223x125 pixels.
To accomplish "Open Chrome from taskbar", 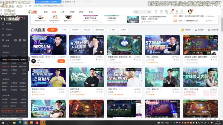I will click(x=26, y=123).
